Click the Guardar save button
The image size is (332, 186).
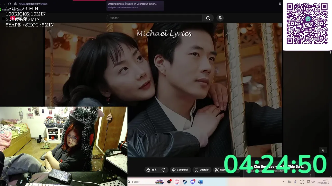point(202,170)
